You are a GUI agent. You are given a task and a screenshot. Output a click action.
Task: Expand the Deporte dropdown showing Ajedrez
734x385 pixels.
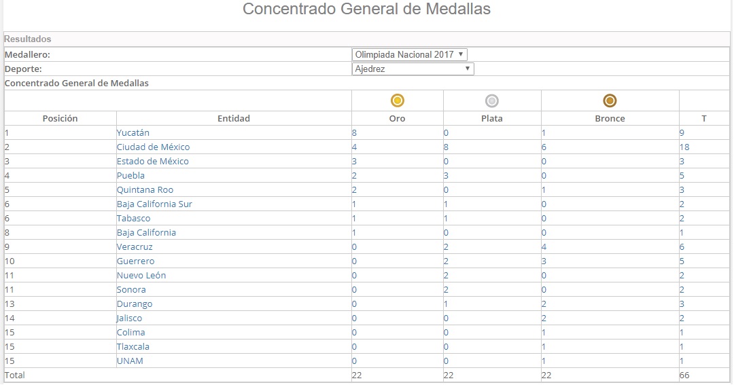[x=413, y=69]
